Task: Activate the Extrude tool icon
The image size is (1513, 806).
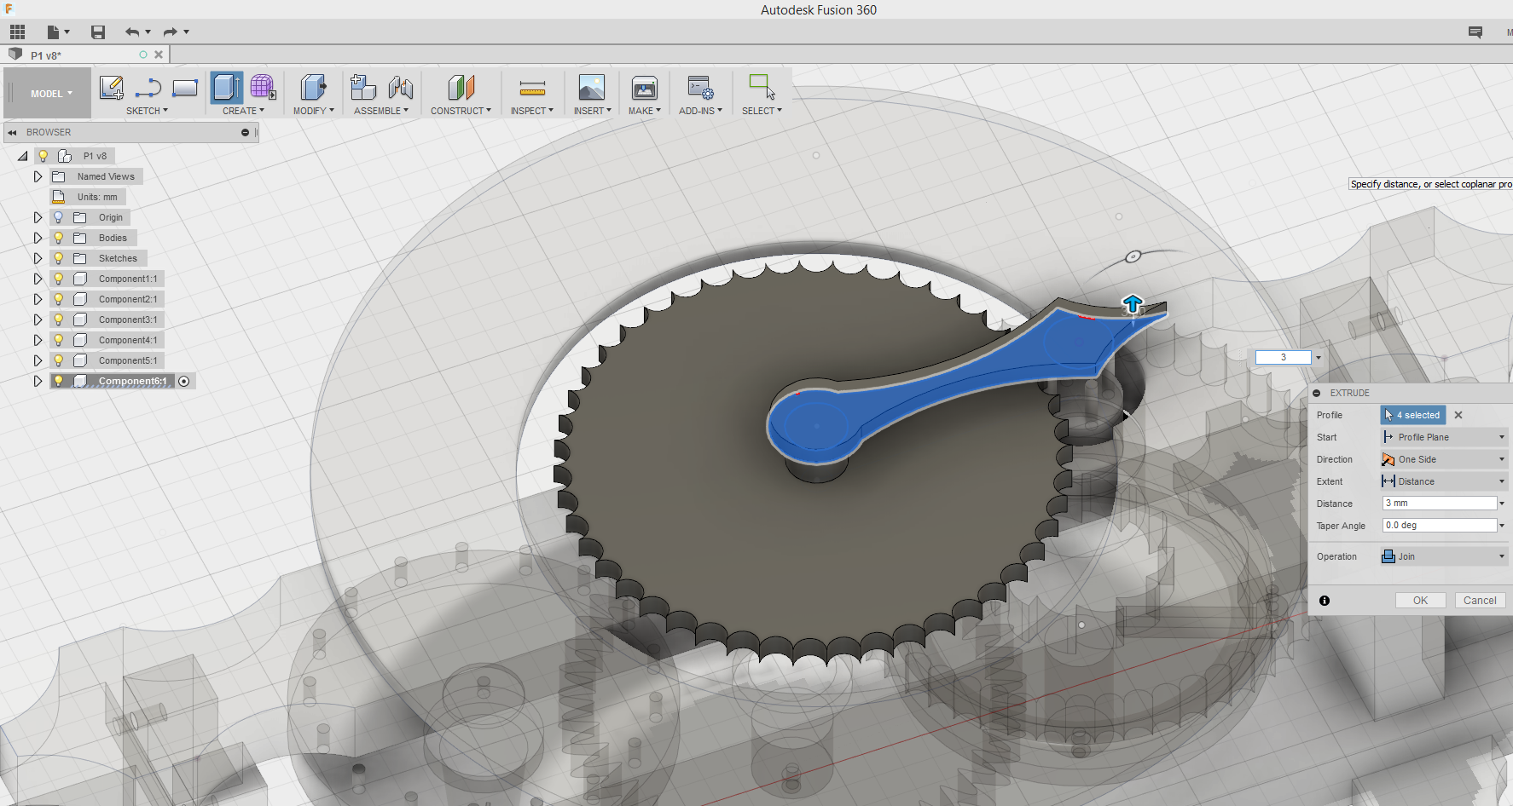Action: click(x=227, y=88)
